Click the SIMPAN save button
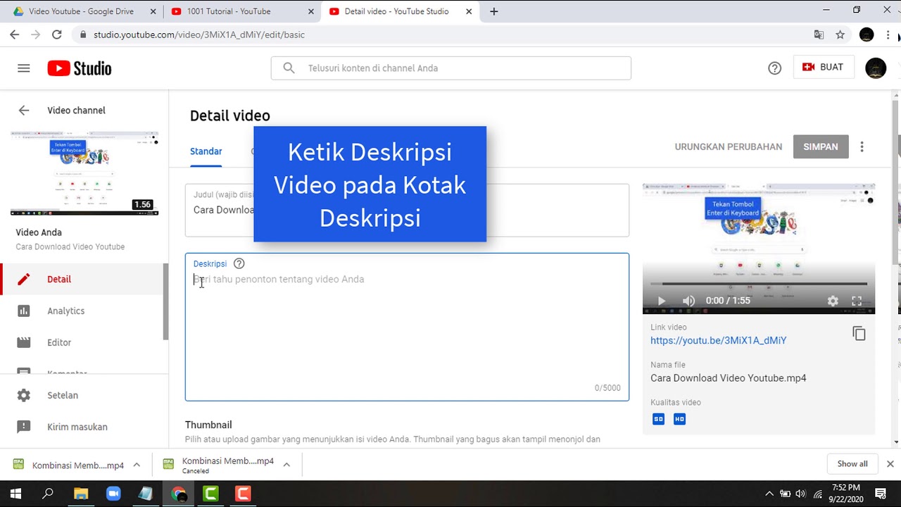Image resolution: width=901 pixels, height=507 pixels. (821, 146)
